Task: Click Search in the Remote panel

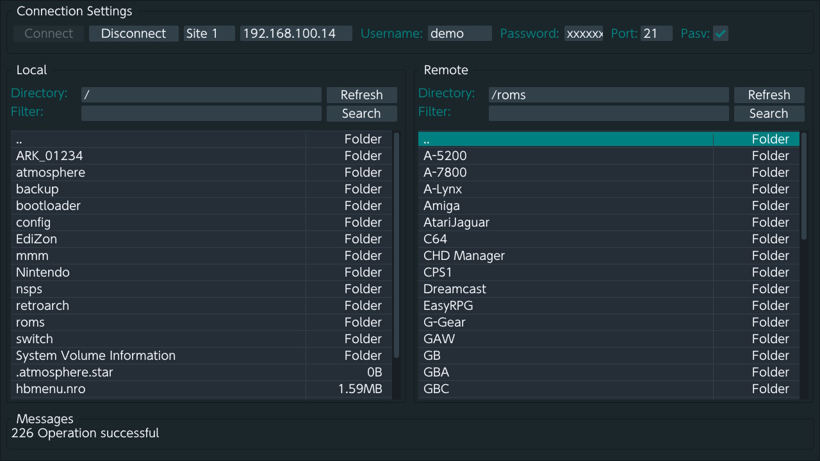Action: tap(769, 113)
